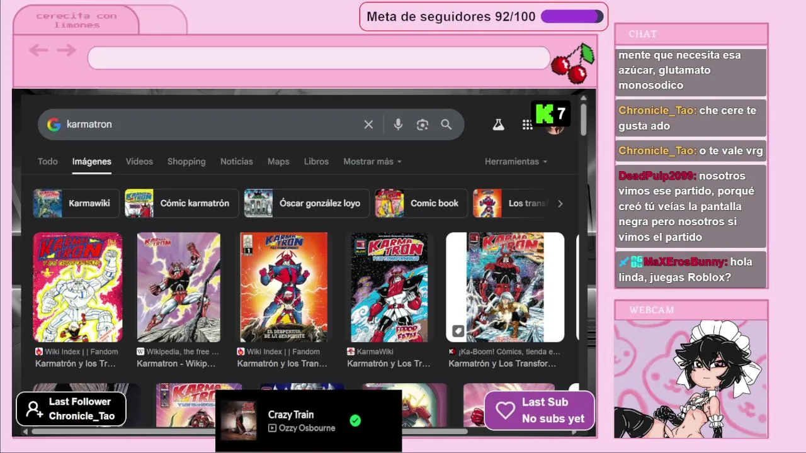Click the heart icon on Last Sub
Screen dimensions: 806x453
(x=505, y=410)
